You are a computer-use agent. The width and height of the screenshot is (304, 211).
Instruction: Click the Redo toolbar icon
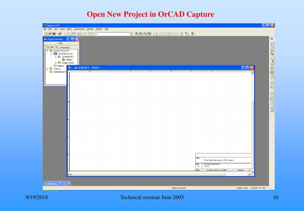tap(83, 34)
